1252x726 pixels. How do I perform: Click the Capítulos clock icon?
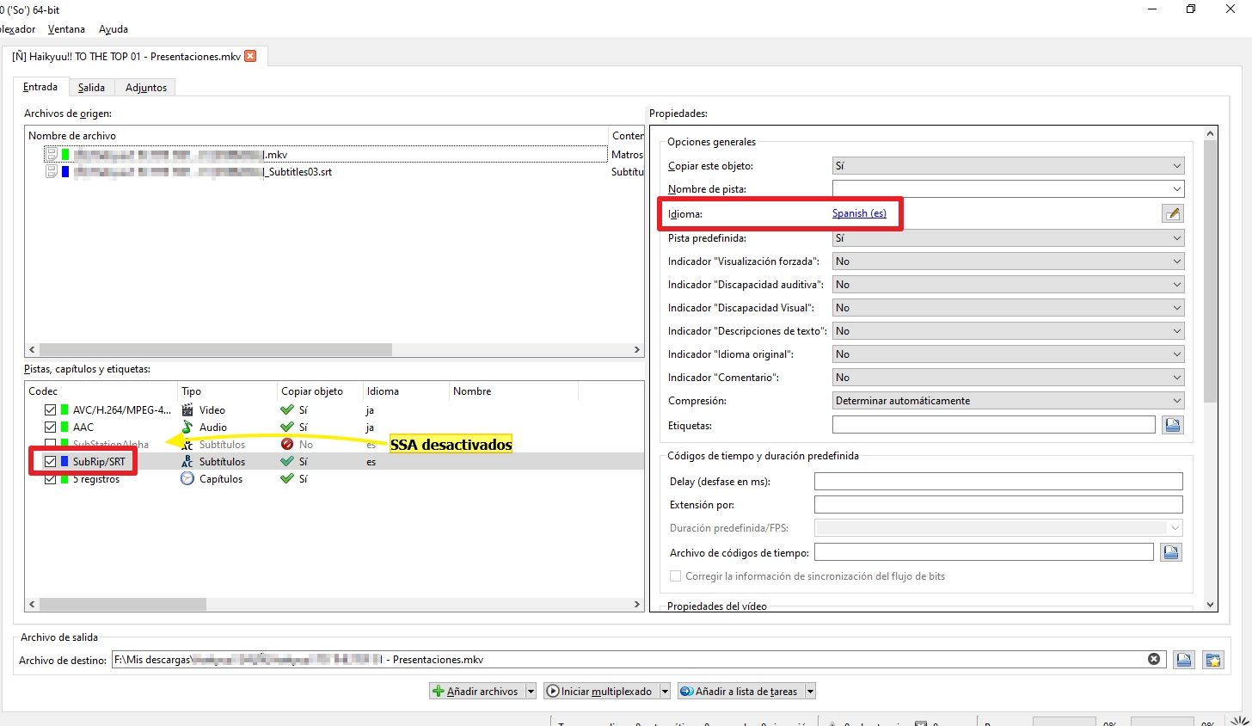[187, 479]
